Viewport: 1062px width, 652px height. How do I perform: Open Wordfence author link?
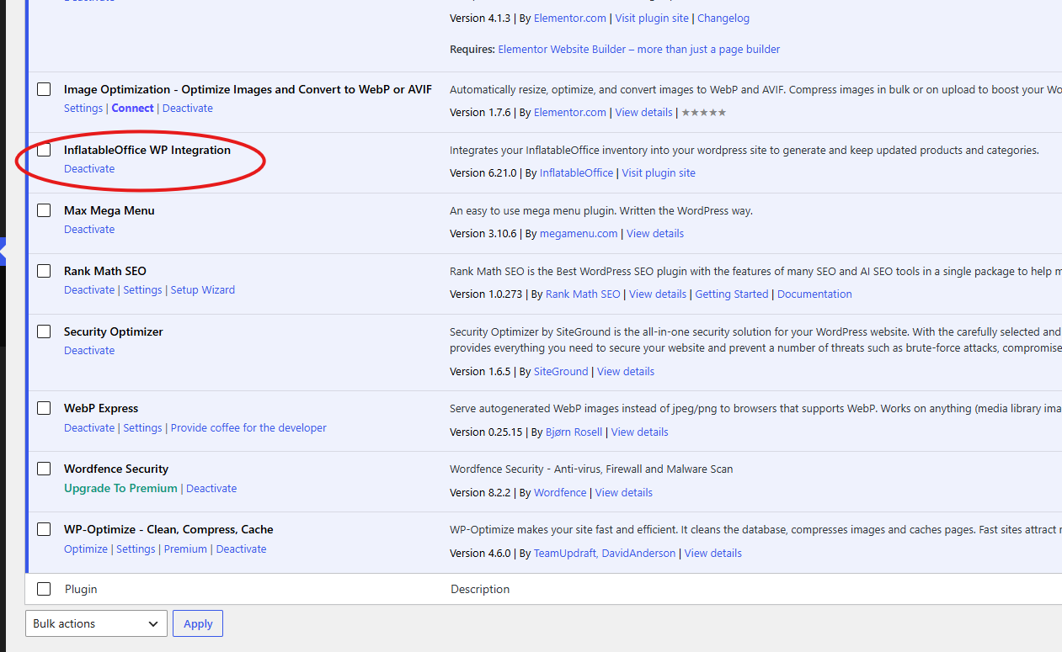point(560,492)
